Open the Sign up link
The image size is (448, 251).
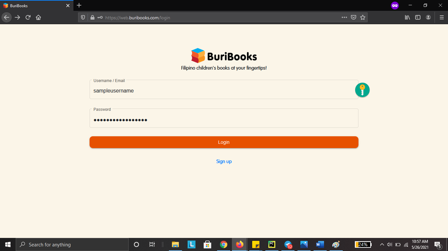click(x=224, y=161)
